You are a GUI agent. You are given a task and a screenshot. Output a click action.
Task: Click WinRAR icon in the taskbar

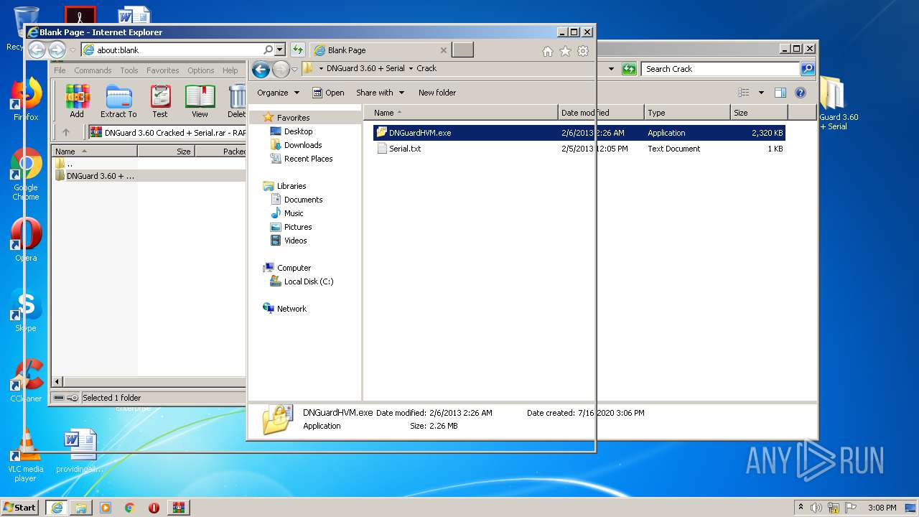[178, 508]
